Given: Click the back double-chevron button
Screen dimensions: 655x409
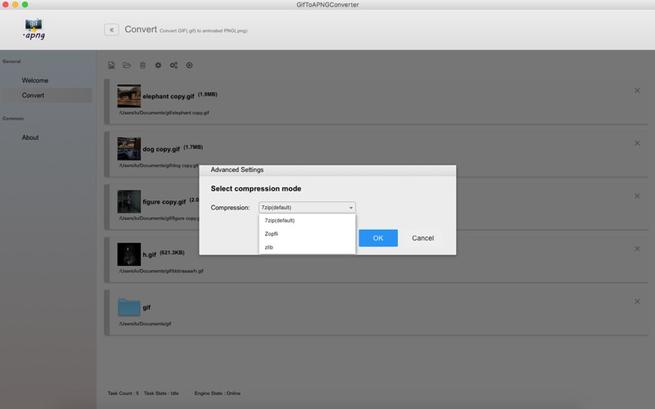Looking at the screenshot, I should (111, 29).
